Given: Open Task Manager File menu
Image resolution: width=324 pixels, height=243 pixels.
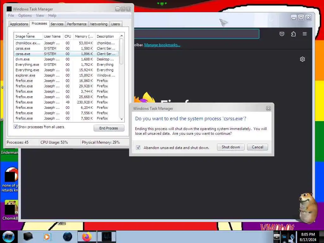Looking at the screenshot, I should click(11, 16).
